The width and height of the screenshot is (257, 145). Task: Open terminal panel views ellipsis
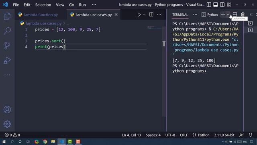click(x=195, y=14)
